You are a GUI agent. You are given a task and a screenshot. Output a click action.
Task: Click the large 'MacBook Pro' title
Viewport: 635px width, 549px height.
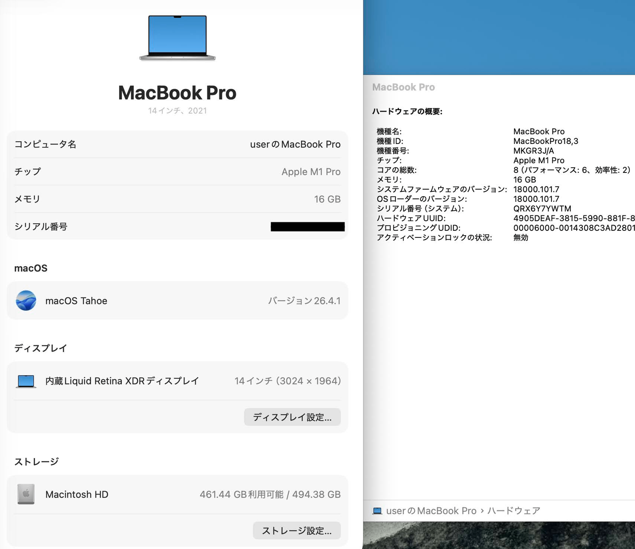pos(178,93)
